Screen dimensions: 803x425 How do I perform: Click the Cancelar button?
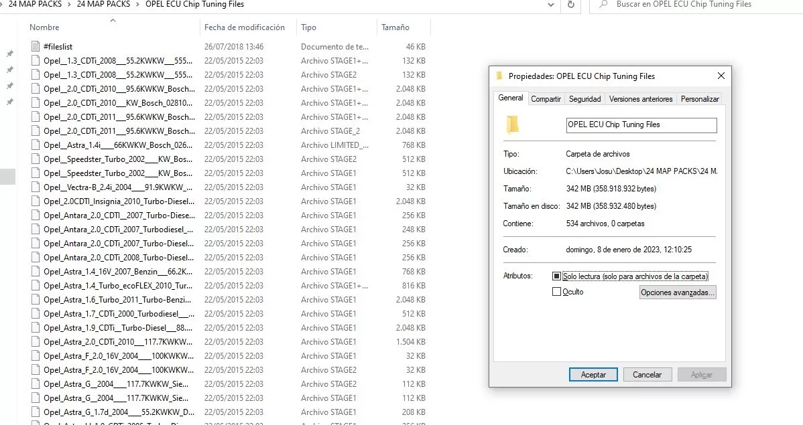647,375
